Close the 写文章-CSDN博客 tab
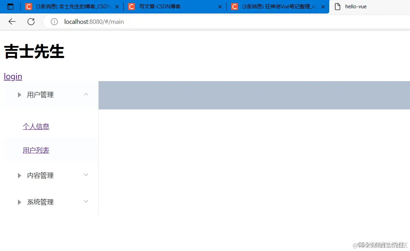The image size is (410, 251). coord(220,7)
